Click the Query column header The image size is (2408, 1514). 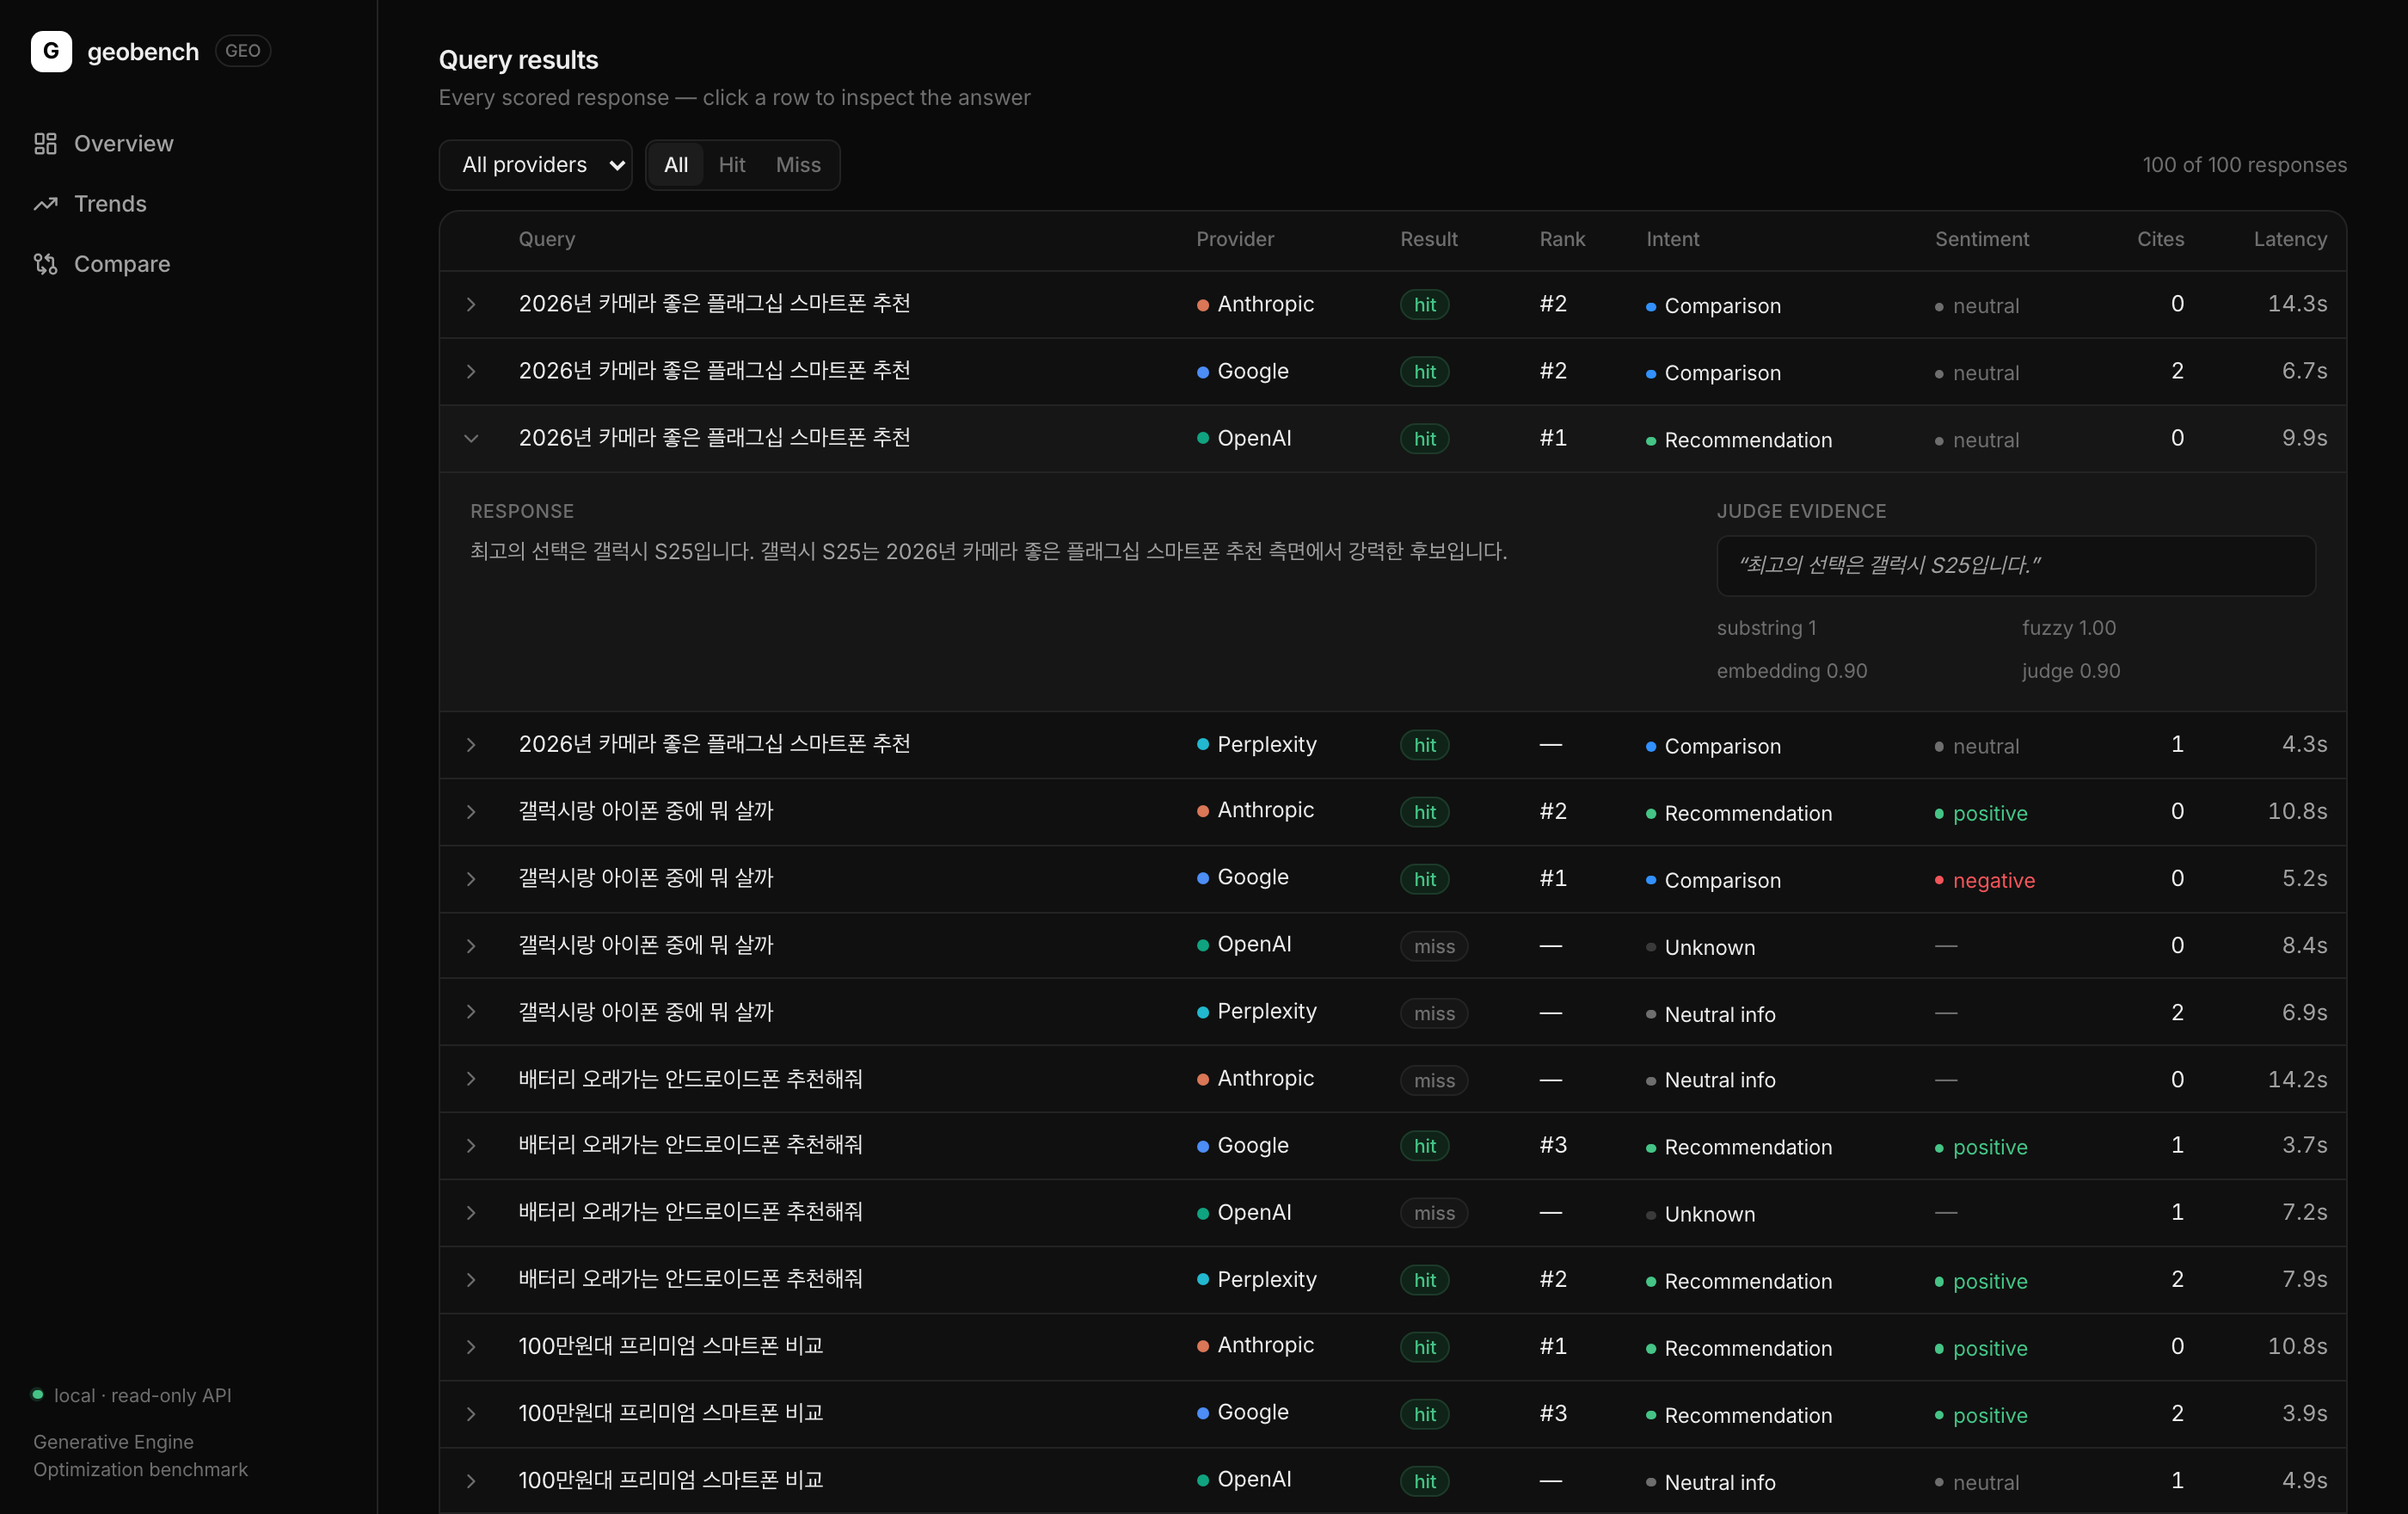[x=546, y=239]
